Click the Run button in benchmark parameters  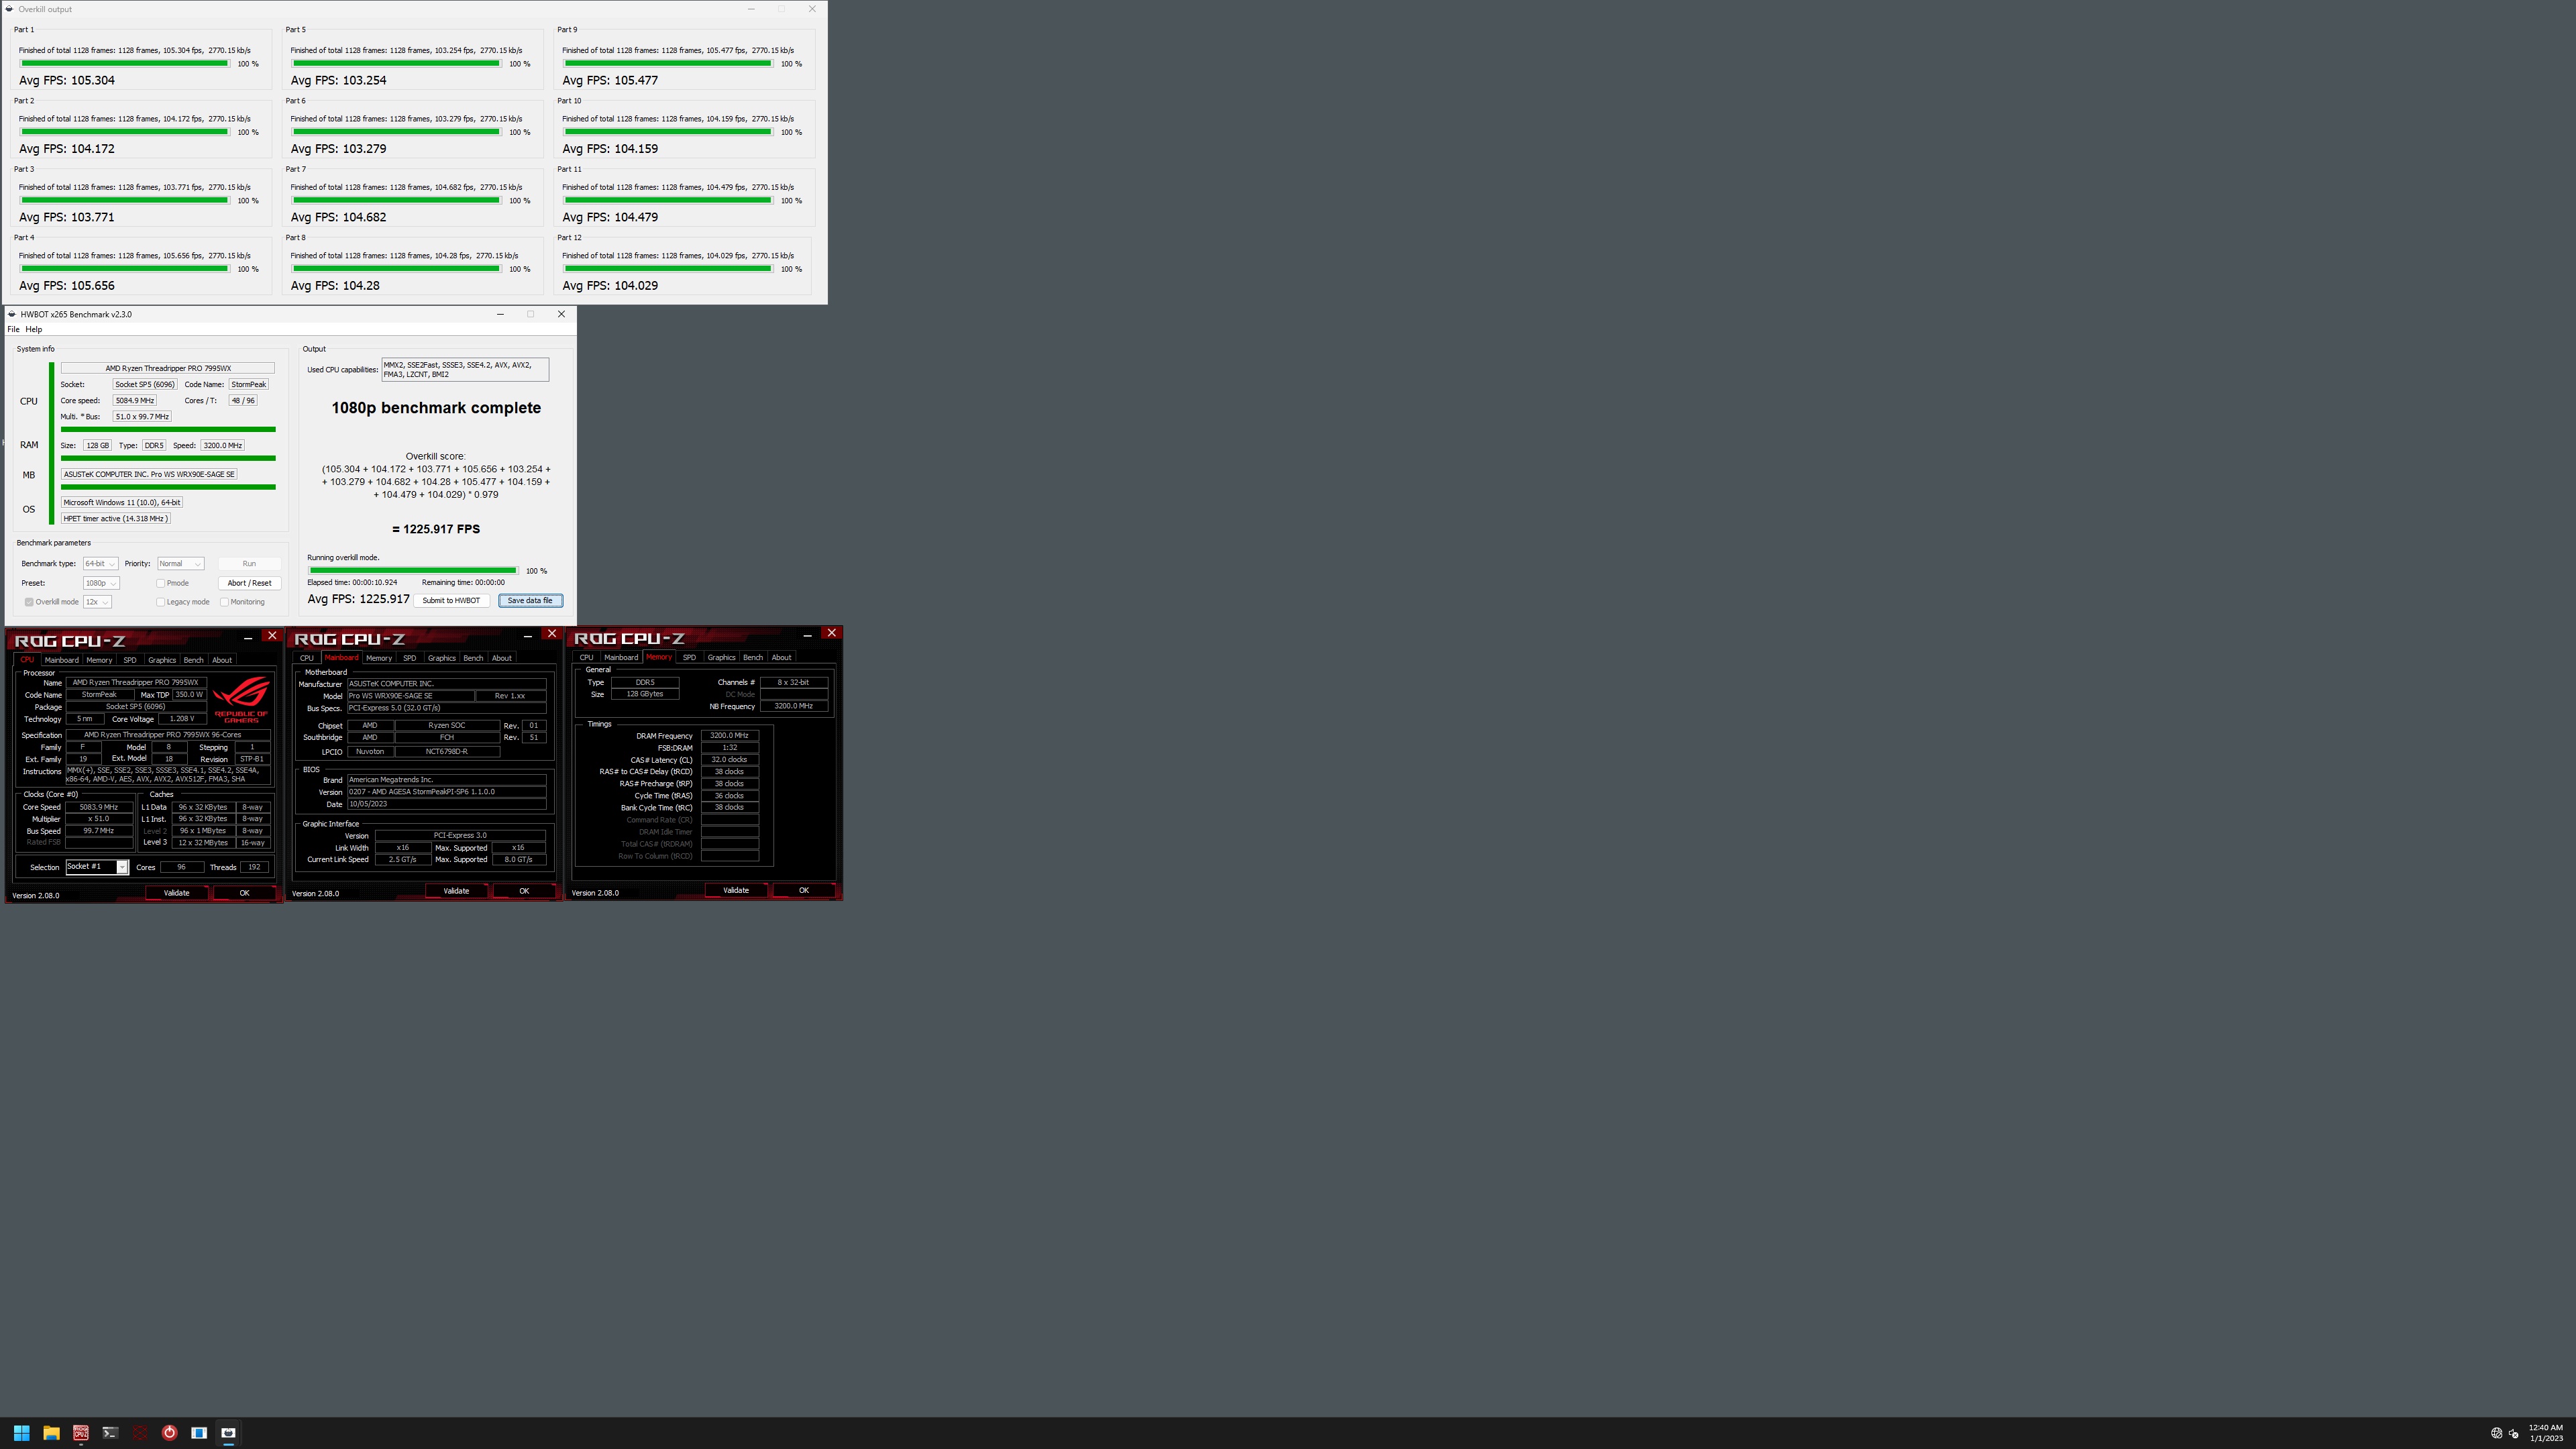click(249, 564)
